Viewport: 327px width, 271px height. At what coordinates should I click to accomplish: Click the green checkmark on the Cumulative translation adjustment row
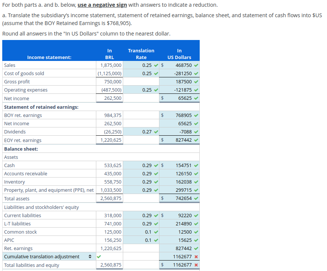point(98,256)
